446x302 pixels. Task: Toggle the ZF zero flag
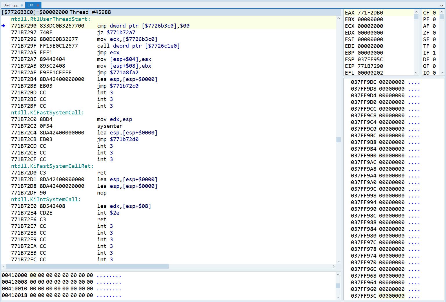tap(429, 33)
